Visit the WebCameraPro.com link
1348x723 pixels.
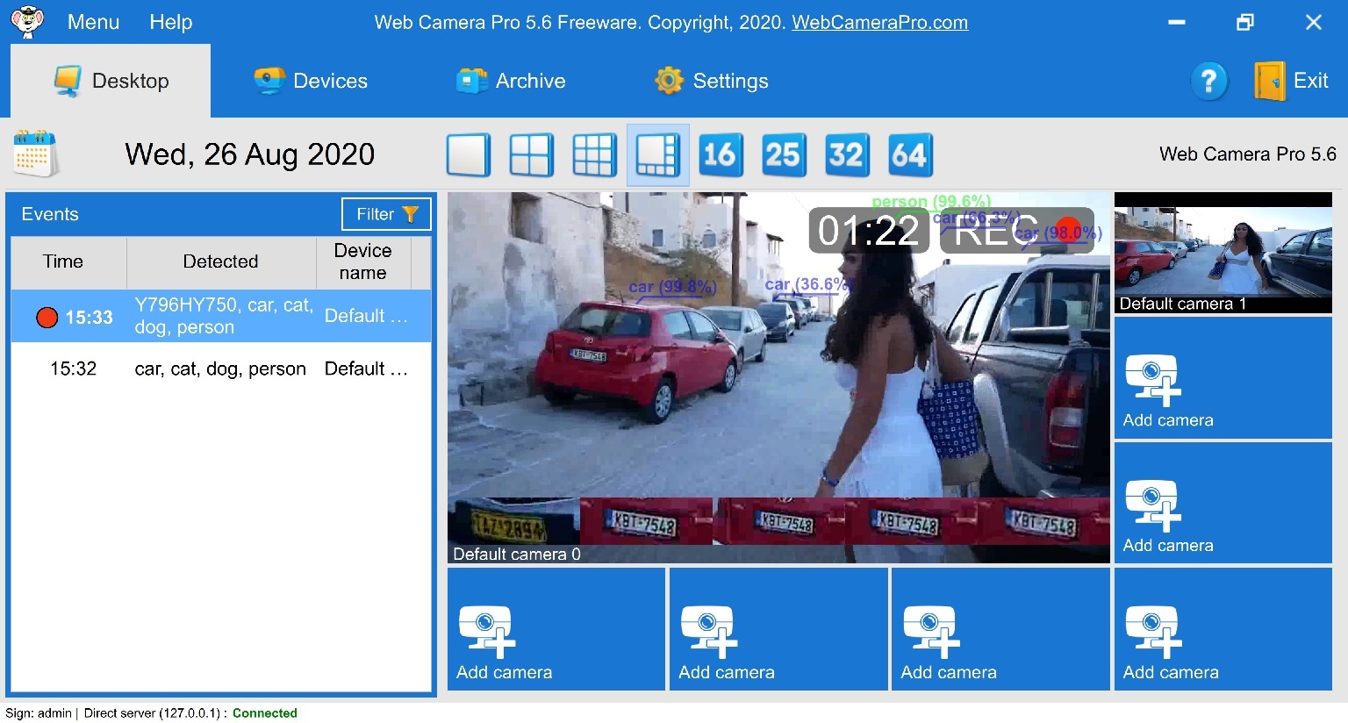tap(878, 22)
